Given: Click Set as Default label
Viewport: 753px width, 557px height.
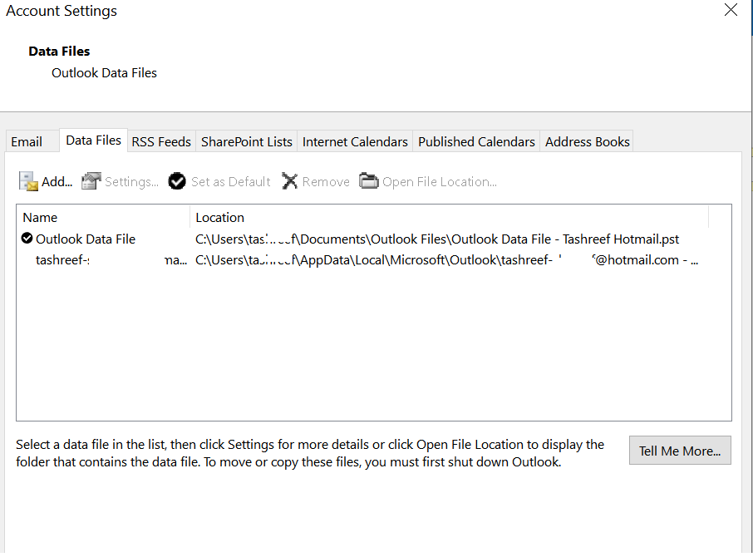Looking at the screenshot, I should [230, 181].
